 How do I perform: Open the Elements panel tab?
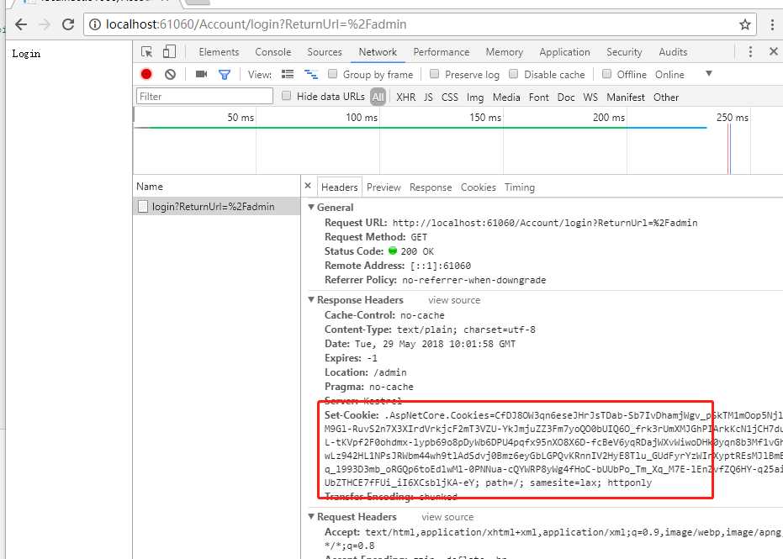pyautogui.click(x=219, y=52)
